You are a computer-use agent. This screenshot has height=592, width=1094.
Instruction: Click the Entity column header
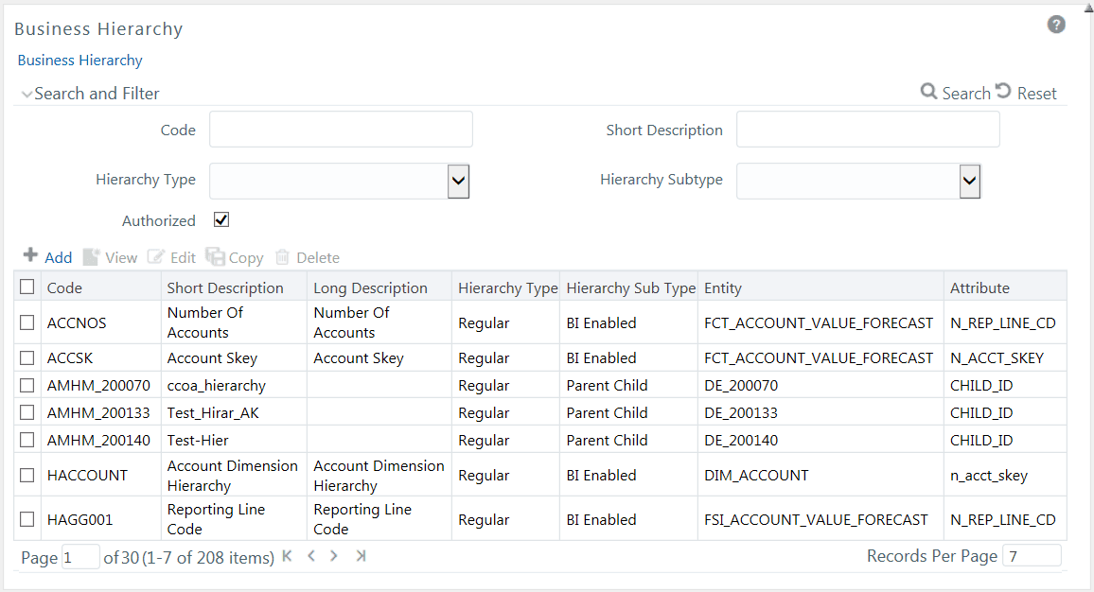tap(723, 287)
